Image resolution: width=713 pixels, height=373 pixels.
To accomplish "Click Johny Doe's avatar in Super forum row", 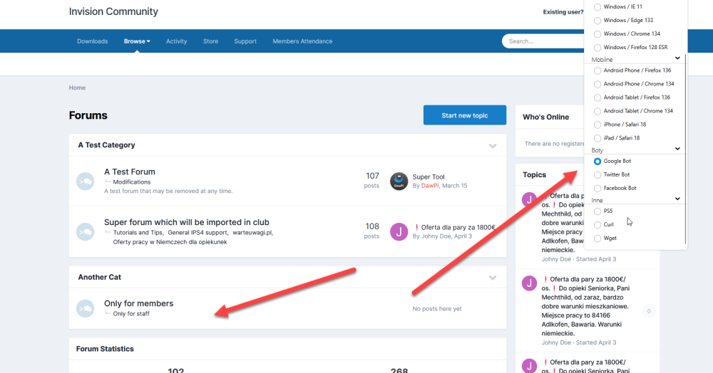I will (399, 231).
